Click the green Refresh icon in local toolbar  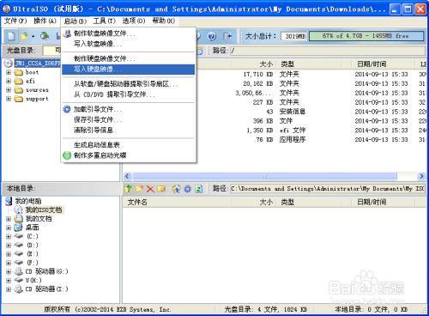(x=199, y=189)
